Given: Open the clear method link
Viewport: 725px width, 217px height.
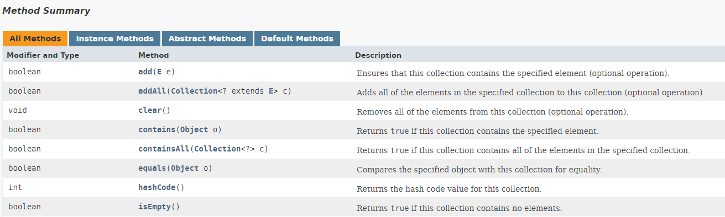Looking at the screenshot, I should [x=150, y=110].
